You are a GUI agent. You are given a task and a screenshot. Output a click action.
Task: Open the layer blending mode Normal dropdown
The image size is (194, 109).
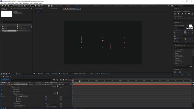coord(32,84)
